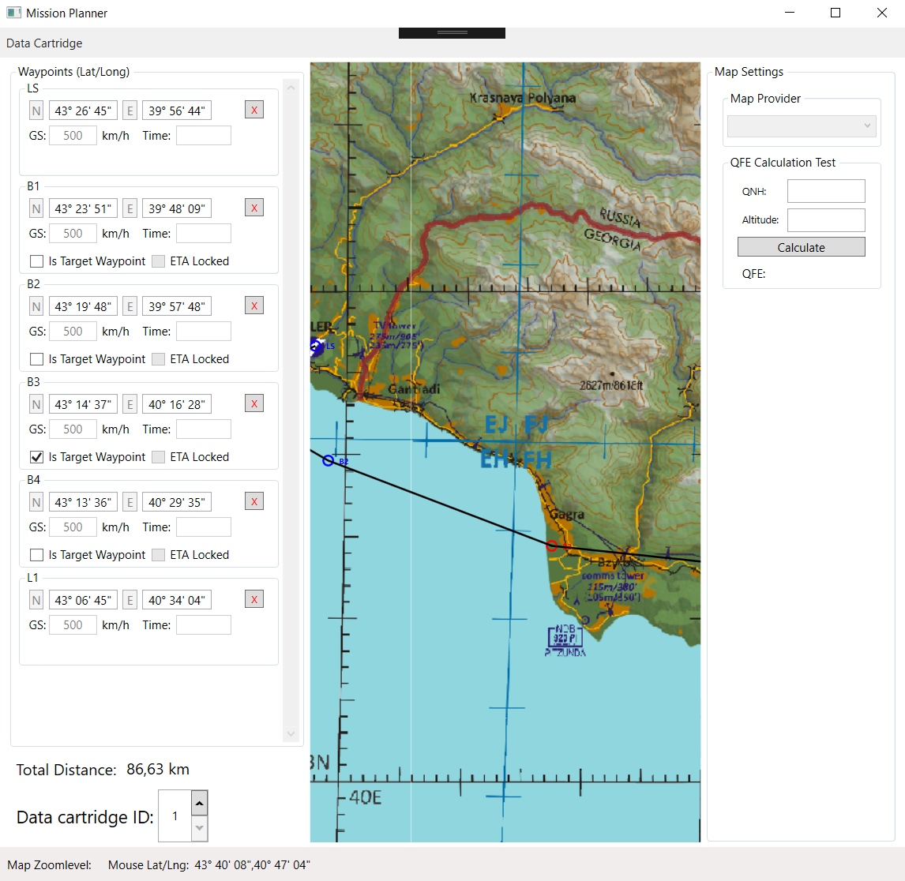Remove waypoint B1 using its X button

coord(254,208)
